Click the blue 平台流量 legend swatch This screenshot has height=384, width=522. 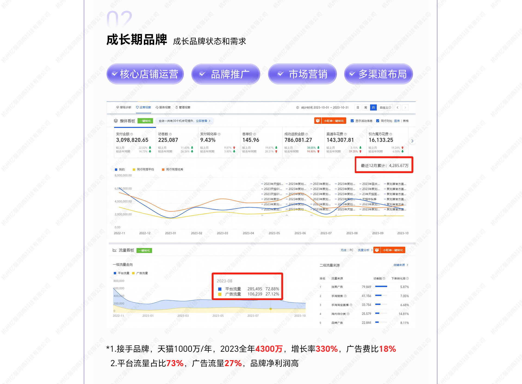pyautogui.click(x=115, y=273)
